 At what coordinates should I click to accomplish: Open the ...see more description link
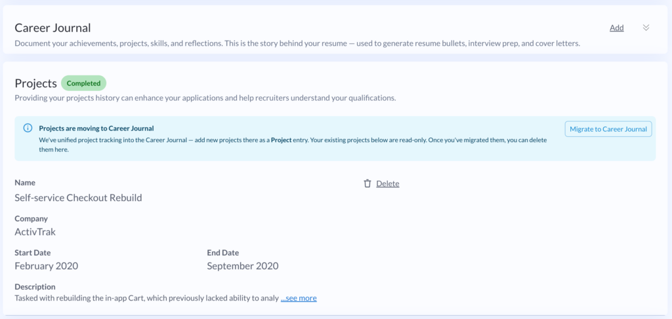(299, 298)
